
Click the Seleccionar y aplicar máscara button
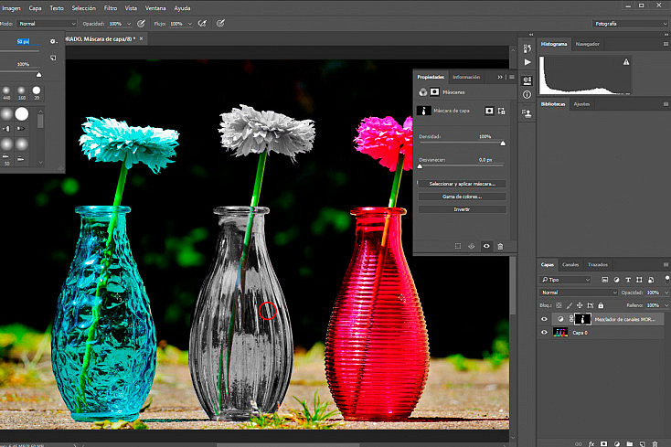click(463, 184)
